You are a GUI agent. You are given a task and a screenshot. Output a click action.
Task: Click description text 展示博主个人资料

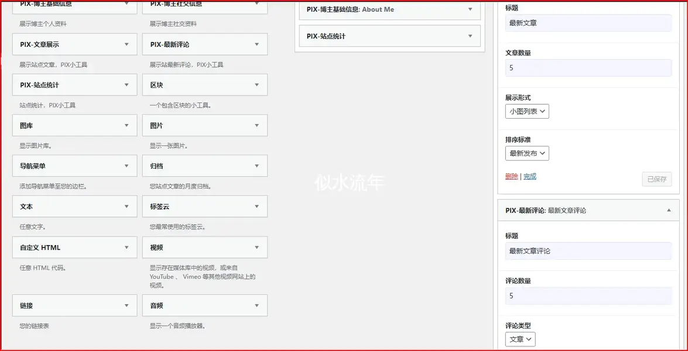43,24
